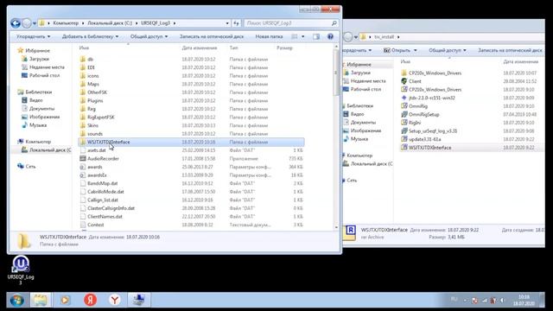Refresh the URSEQF_Log3 folder address
The image size is (553, 311).
click(x=236, y=23)
